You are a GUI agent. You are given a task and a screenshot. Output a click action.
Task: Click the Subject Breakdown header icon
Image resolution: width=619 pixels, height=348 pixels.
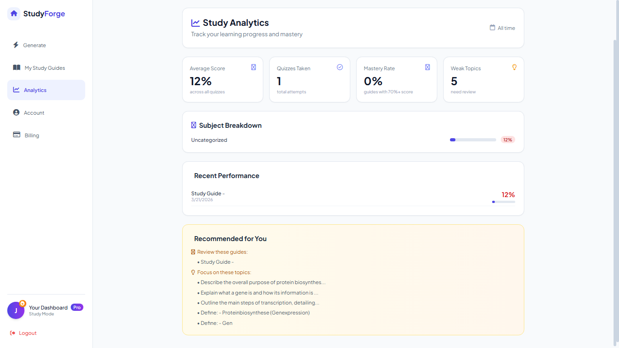point(194,125)
